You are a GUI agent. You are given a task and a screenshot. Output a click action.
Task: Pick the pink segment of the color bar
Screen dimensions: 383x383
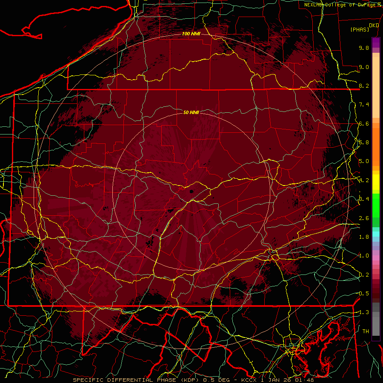(x=376, y=258)
